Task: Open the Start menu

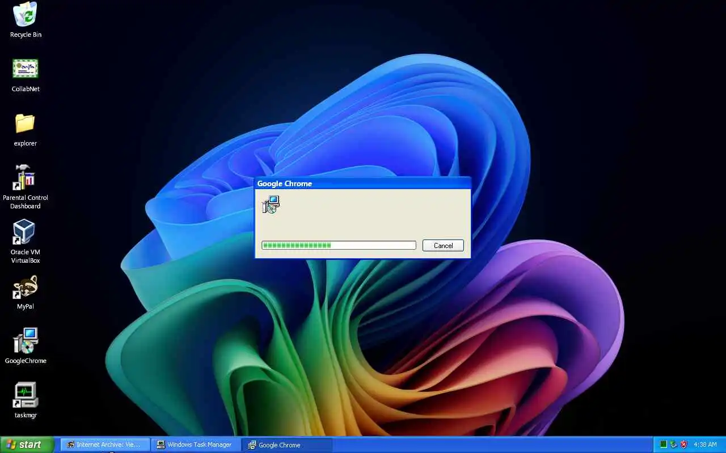Action: [27, 445]
